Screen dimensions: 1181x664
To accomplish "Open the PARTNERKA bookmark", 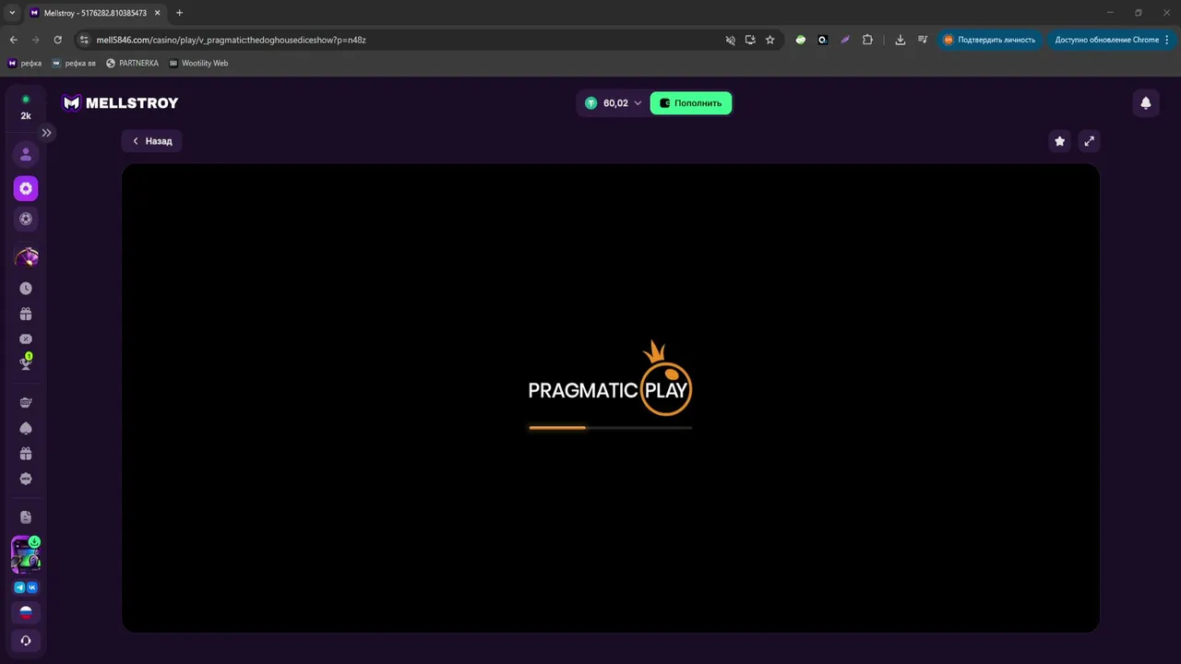I will pos(133,64).
